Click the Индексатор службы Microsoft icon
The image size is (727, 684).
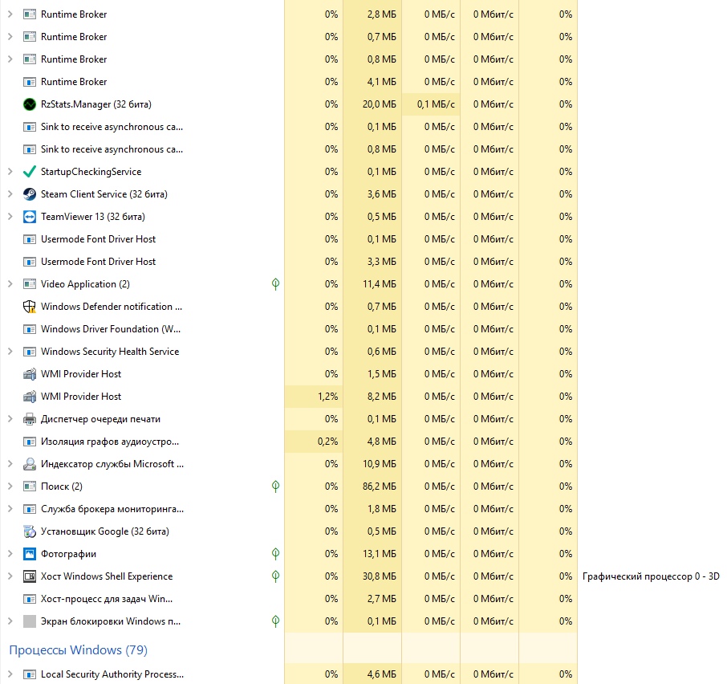(30, 464)
